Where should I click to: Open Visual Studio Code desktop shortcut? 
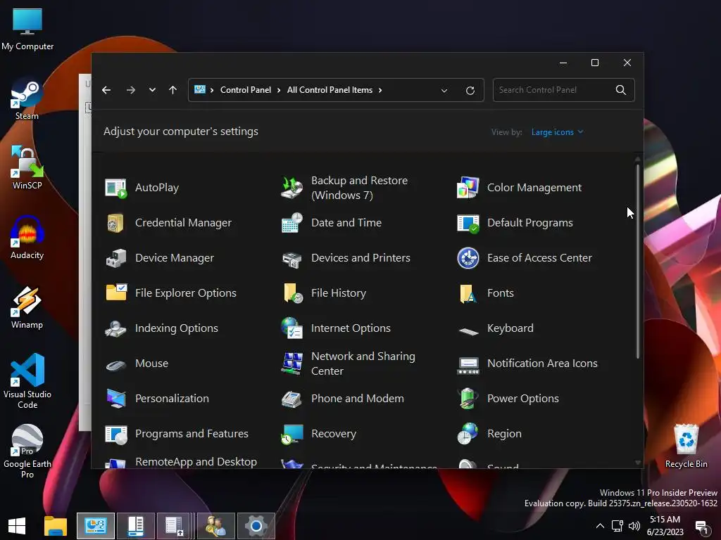tap(27, 381)
